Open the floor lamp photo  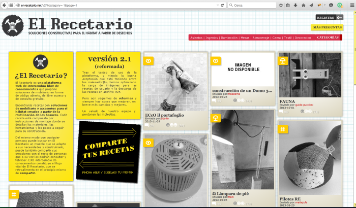pos(243,150)
